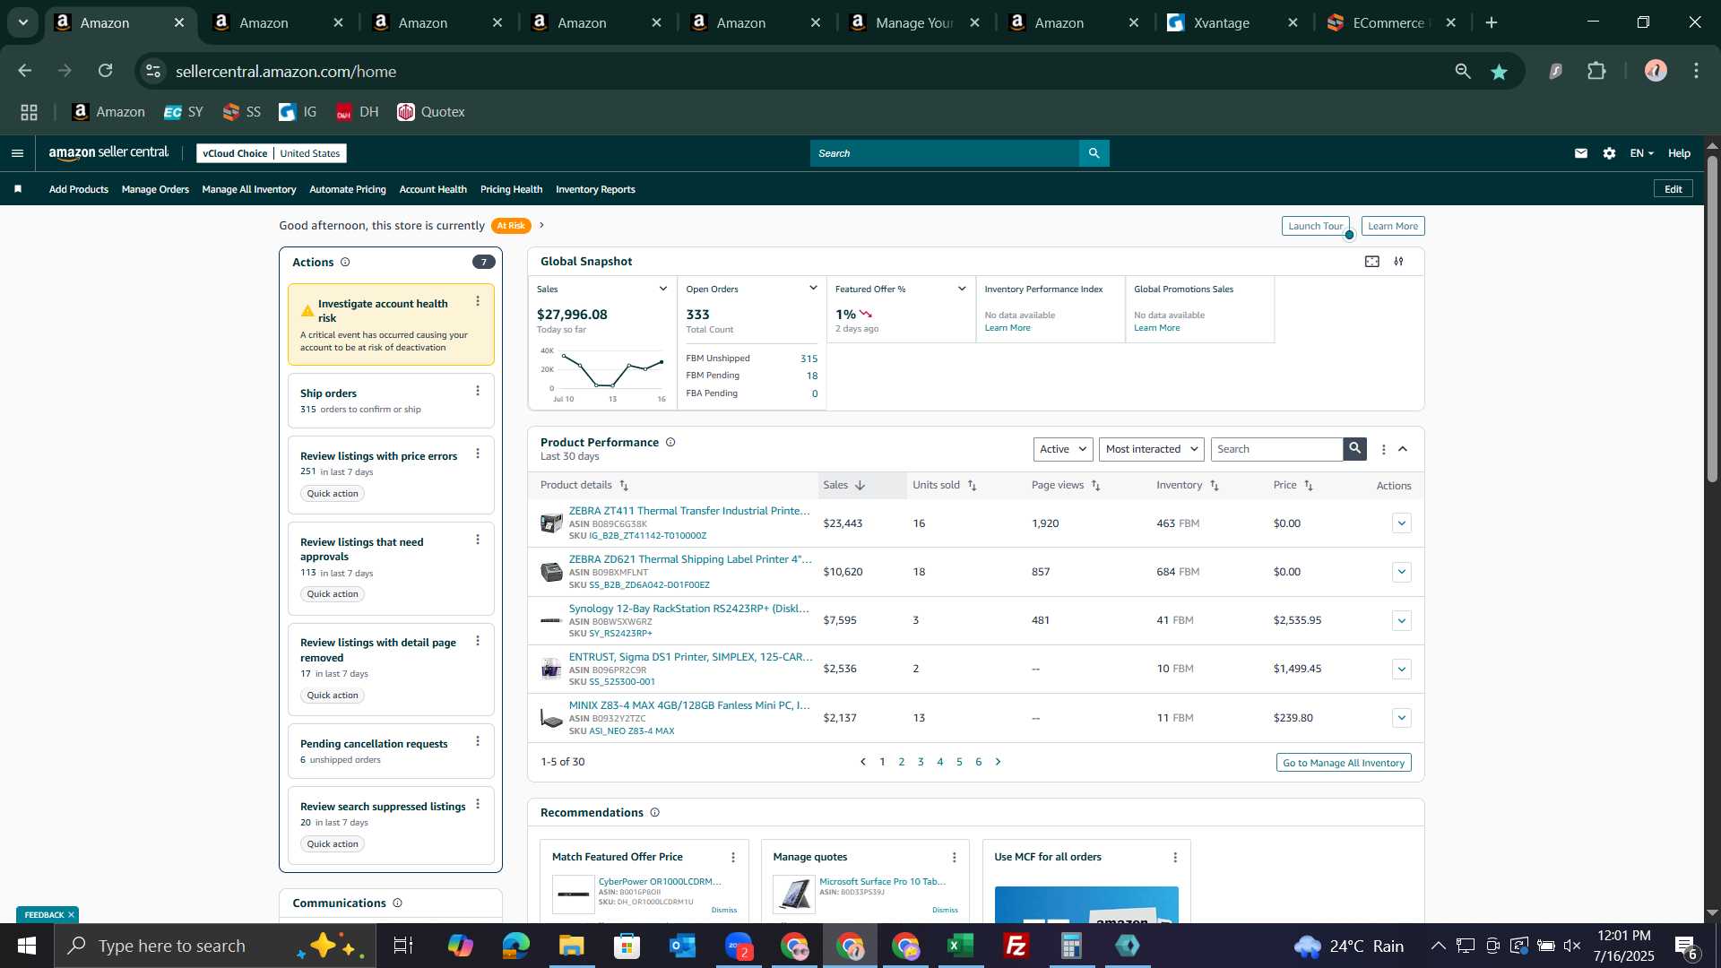Open actions dropdown for Synology RS2423RP+ row
Screen dimensions: 1721x968
[x=1402, y=620]
